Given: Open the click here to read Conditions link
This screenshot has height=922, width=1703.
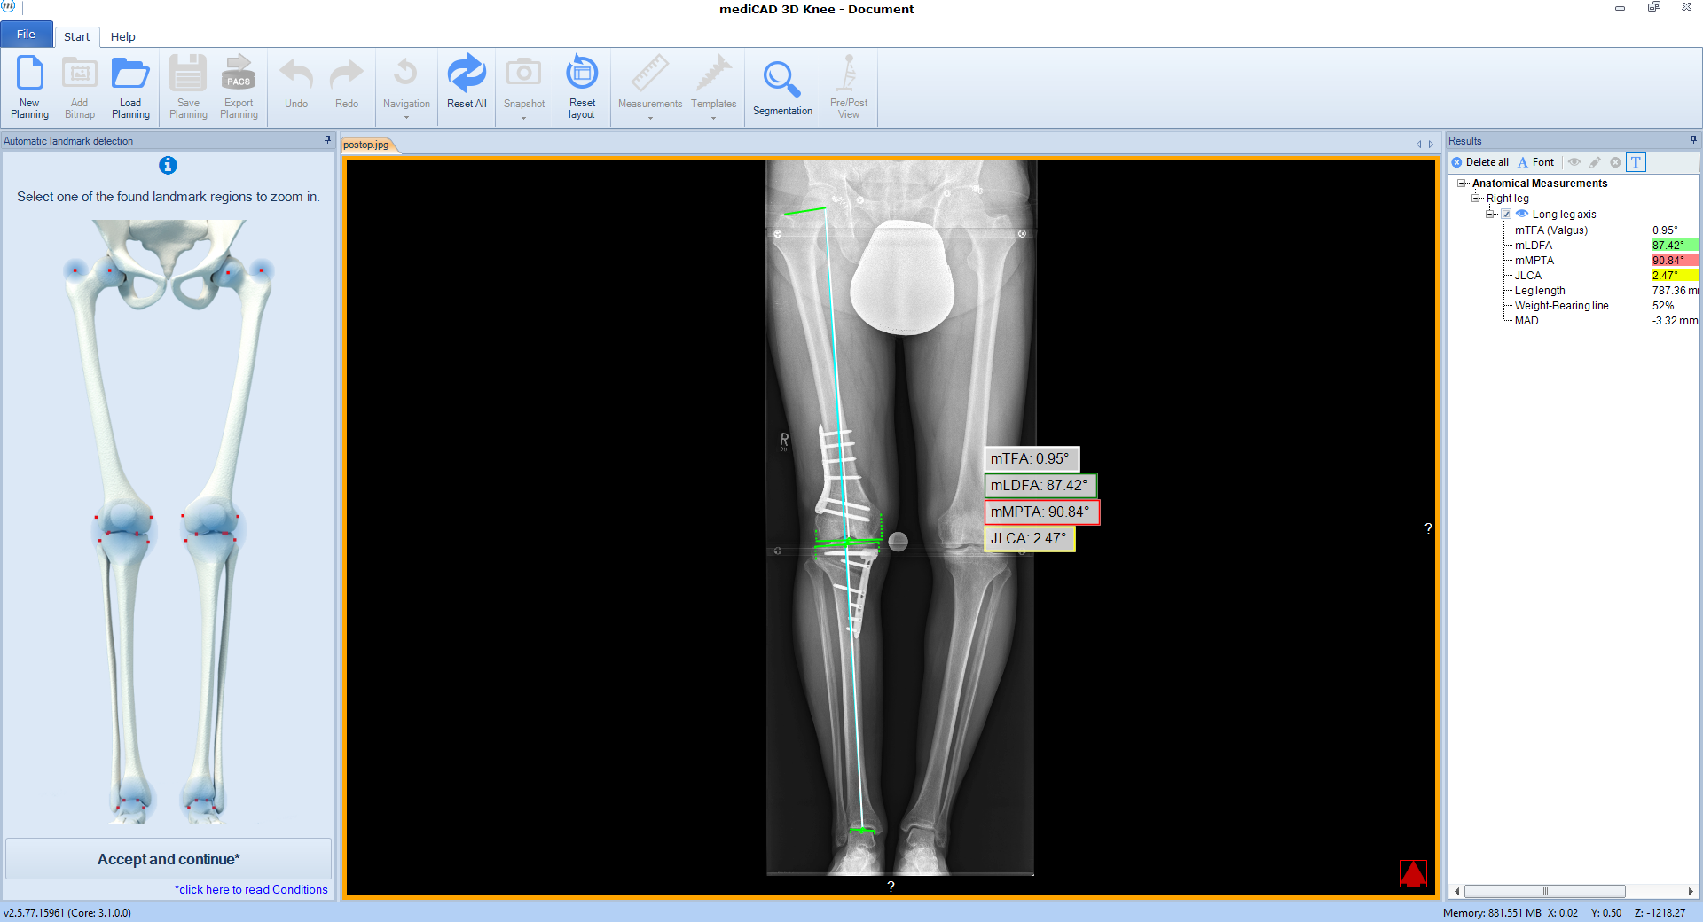Looking at the screenshot, I should [x=251, y=889].
